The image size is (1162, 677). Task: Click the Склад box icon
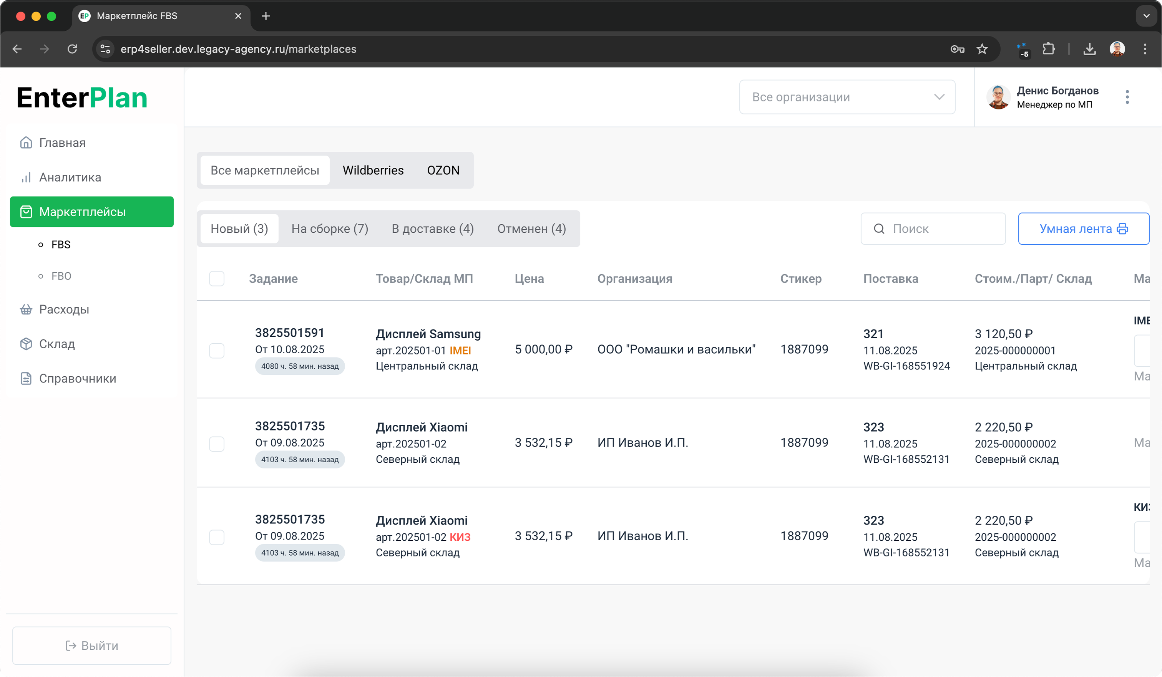26,344
